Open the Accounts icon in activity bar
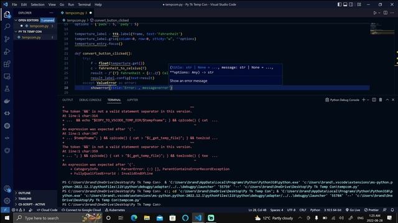The height and width of the screenshot is (223, 398). (7, 188)
